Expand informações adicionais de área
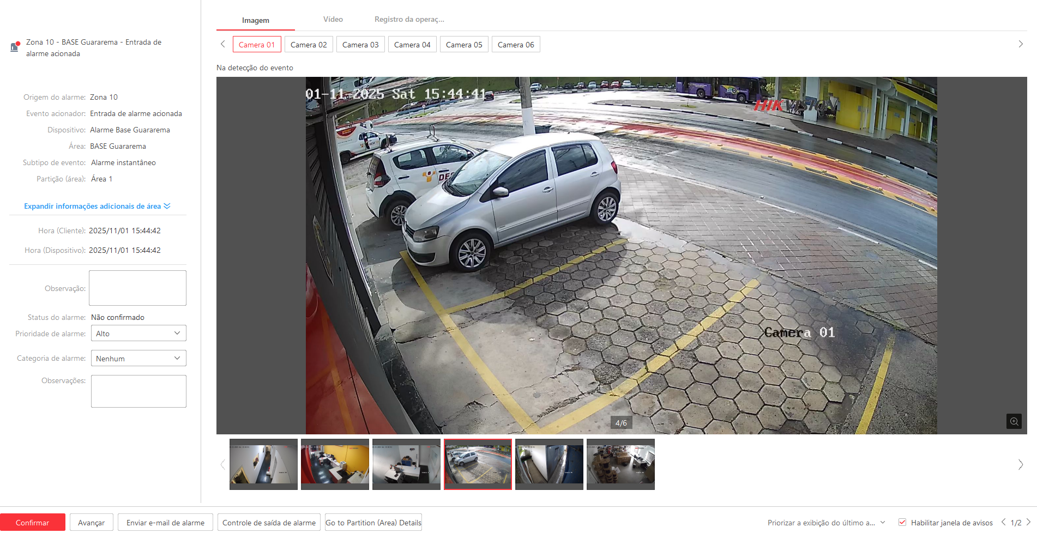The height and width of the screenshot is (533, 1037). coord(97,206)
